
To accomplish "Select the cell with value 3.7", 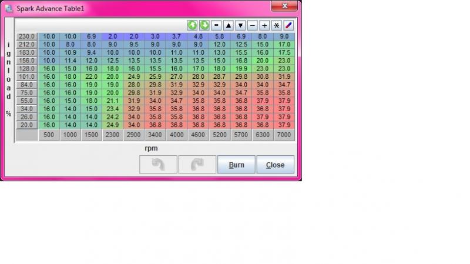I will click(177, 36).
